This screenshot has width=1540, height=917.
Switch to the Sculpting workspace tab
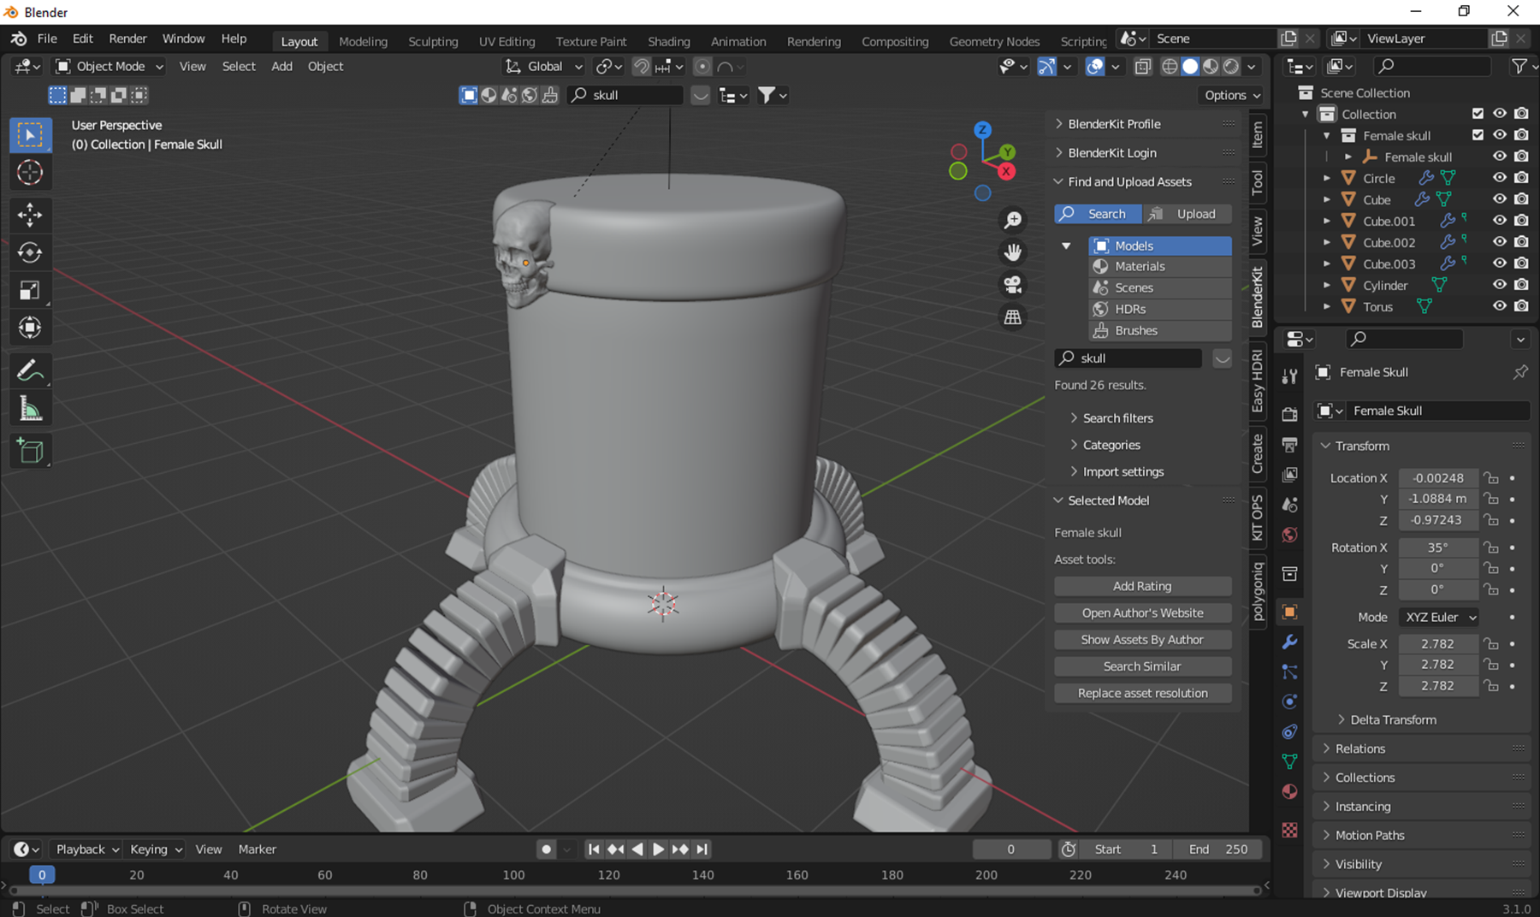pyautogui.click(x=433, y=41)
